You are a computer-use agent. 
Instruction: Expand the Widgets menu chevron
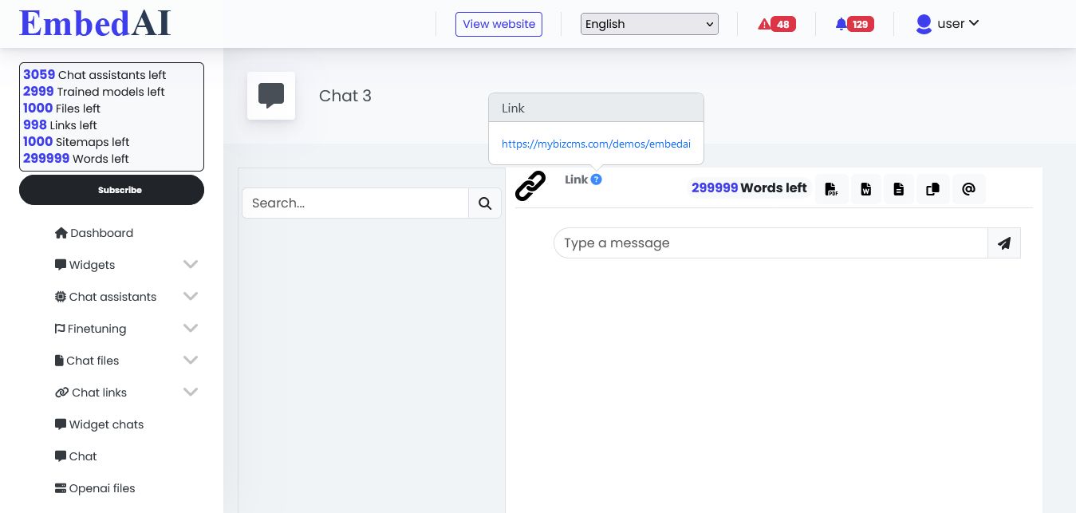191,264
